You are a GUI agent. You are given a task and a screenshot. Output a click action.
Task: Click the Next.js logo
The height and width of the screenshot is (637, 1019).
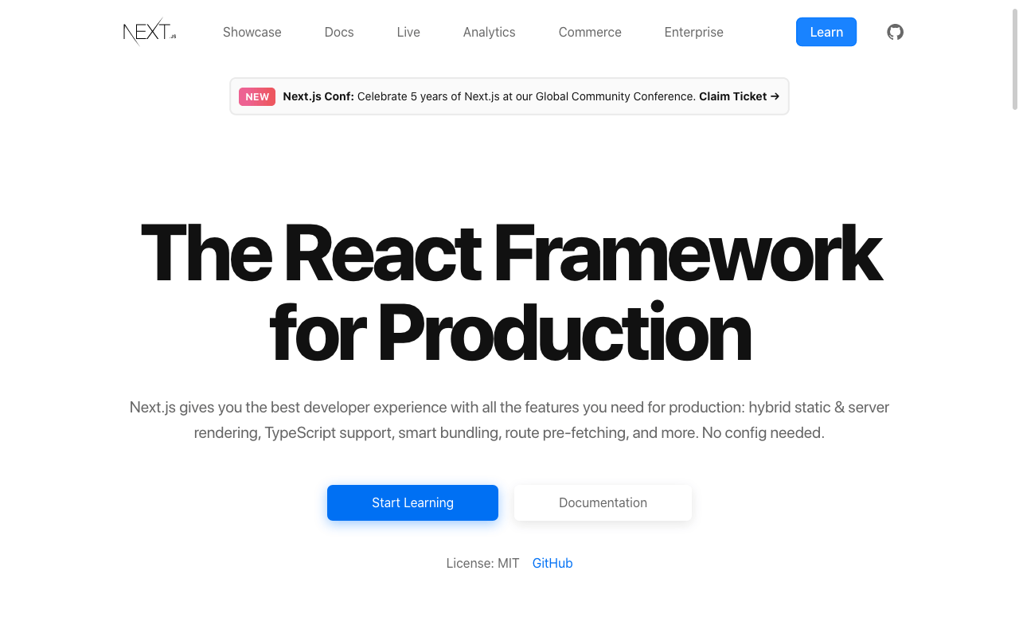click(150, 32)
